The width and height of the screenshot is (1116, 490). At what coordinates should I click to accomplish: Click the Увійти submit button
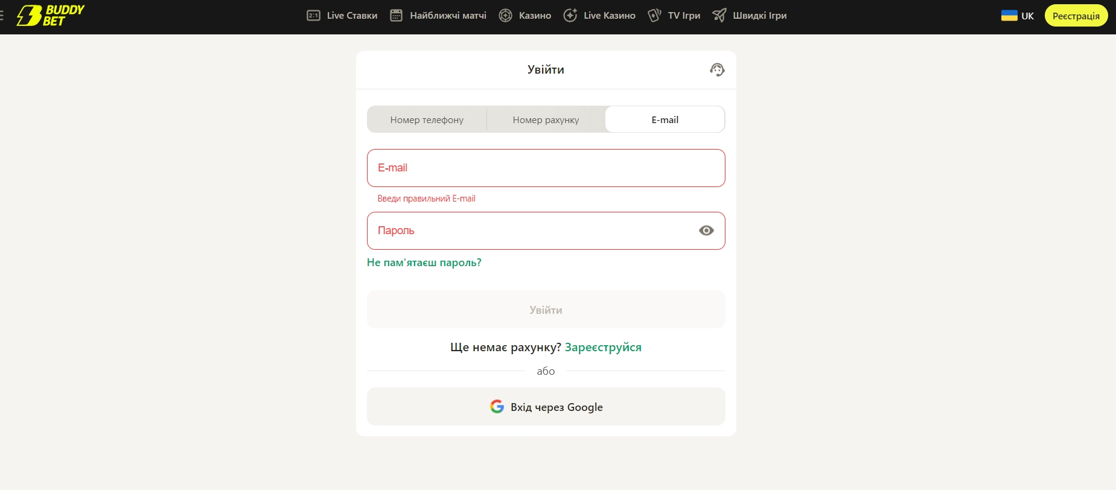click(x=546, y=310)
